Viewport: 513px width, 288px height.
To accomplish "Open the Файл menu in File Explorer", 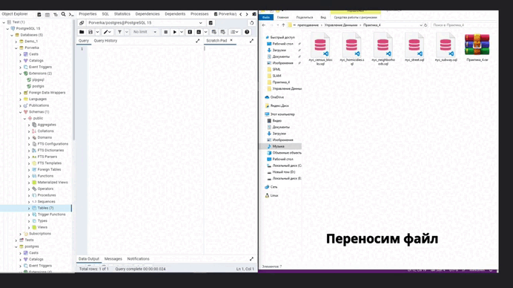I will coord(266,17).
